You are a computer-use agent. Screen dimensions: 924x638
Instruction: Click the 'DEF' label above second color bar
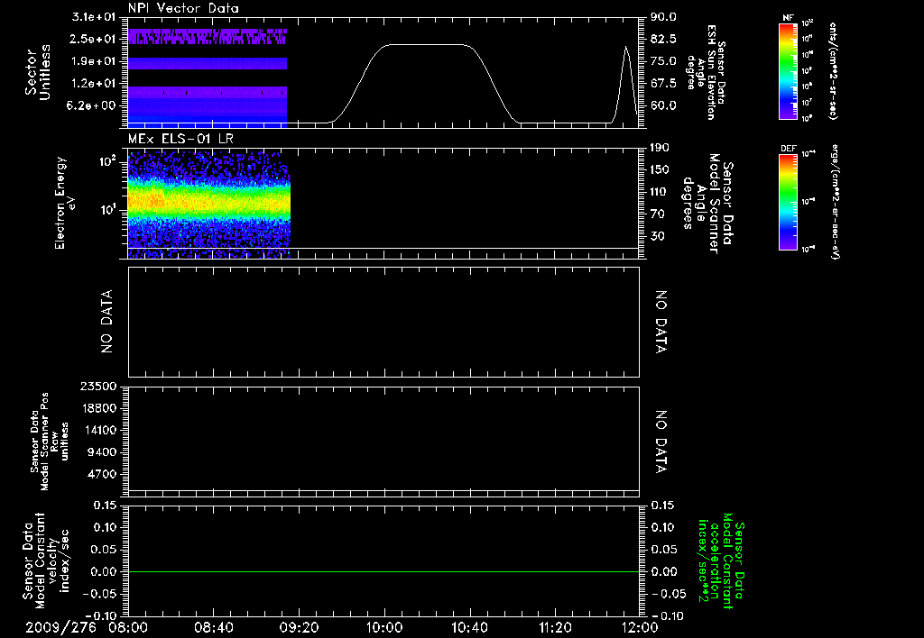[x=788, y=149]
